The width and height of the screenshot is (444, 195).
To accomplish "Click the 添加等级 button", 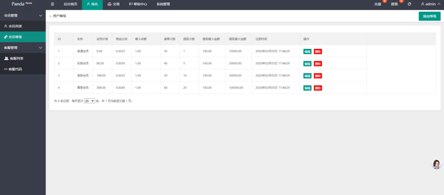I will tap(430, 16).
